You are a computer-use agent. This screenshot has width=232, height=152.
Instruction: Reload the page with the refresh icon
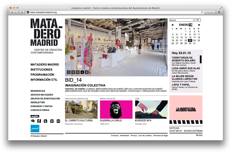(x=202, y=12)
